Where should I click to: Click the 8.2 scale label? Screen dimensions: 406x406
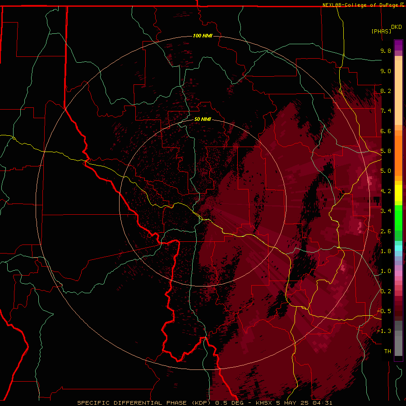386,91
